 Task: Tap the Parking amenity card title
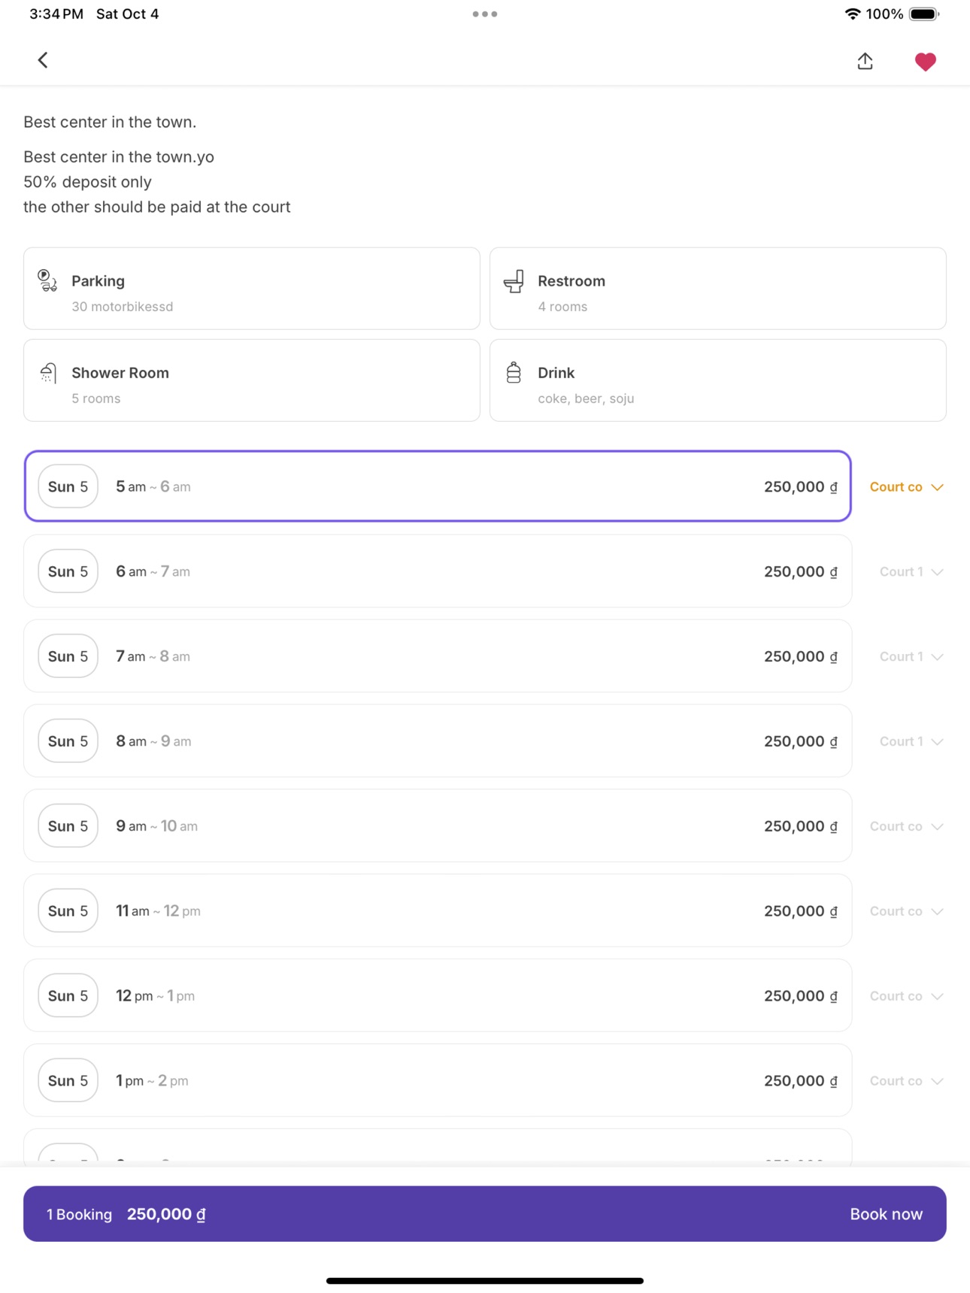click(x=99, y=281)
